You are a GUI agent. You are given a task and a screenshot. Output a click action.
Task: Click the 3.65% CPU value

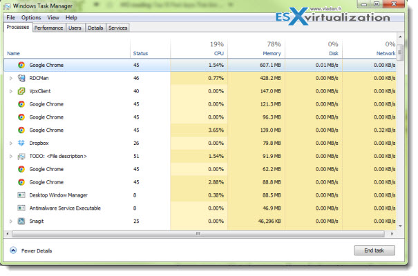click(216, 130)
